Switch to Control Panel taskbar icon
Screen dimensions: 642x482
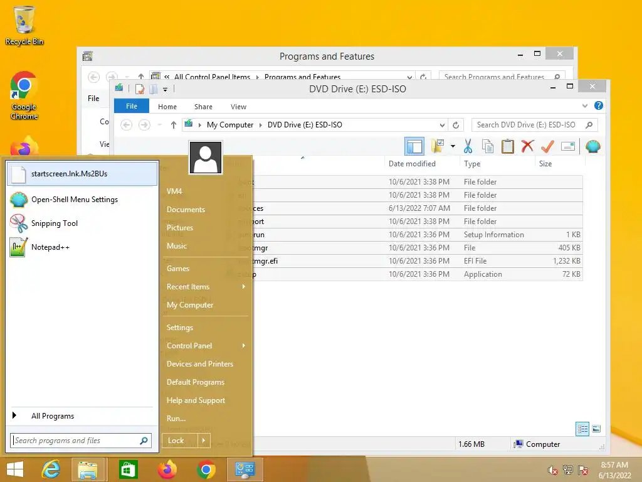245,469
